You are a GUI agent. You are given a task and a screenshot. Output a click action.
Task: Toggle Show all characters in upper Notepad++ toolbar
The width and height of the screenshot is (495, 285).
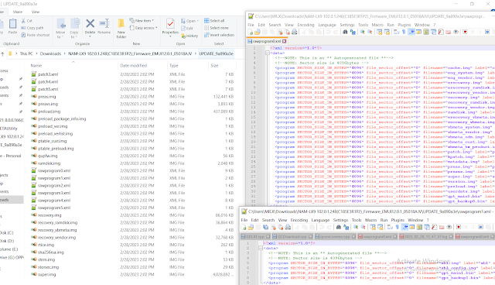404,32
